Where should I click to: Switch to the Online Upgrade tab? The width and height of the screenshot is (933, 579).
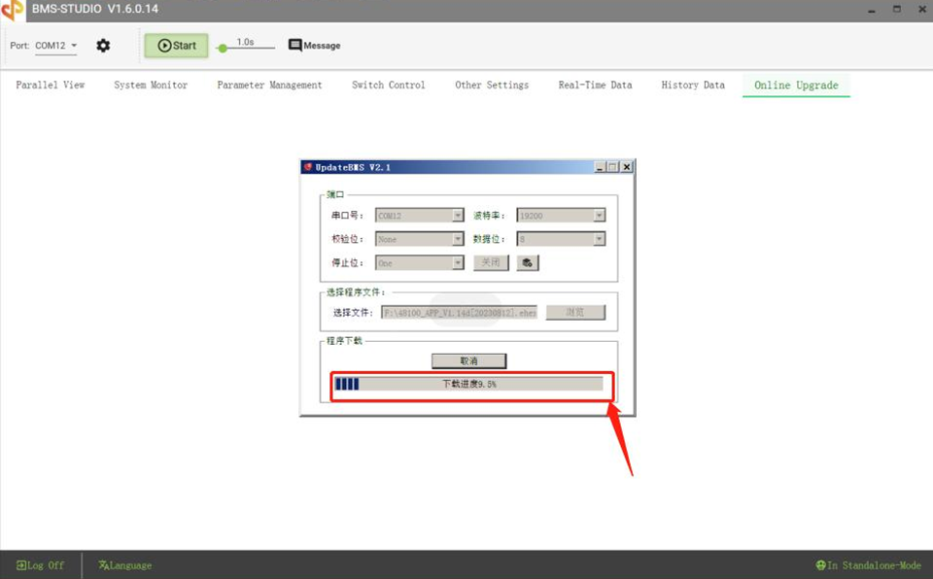tap(795, 85)
